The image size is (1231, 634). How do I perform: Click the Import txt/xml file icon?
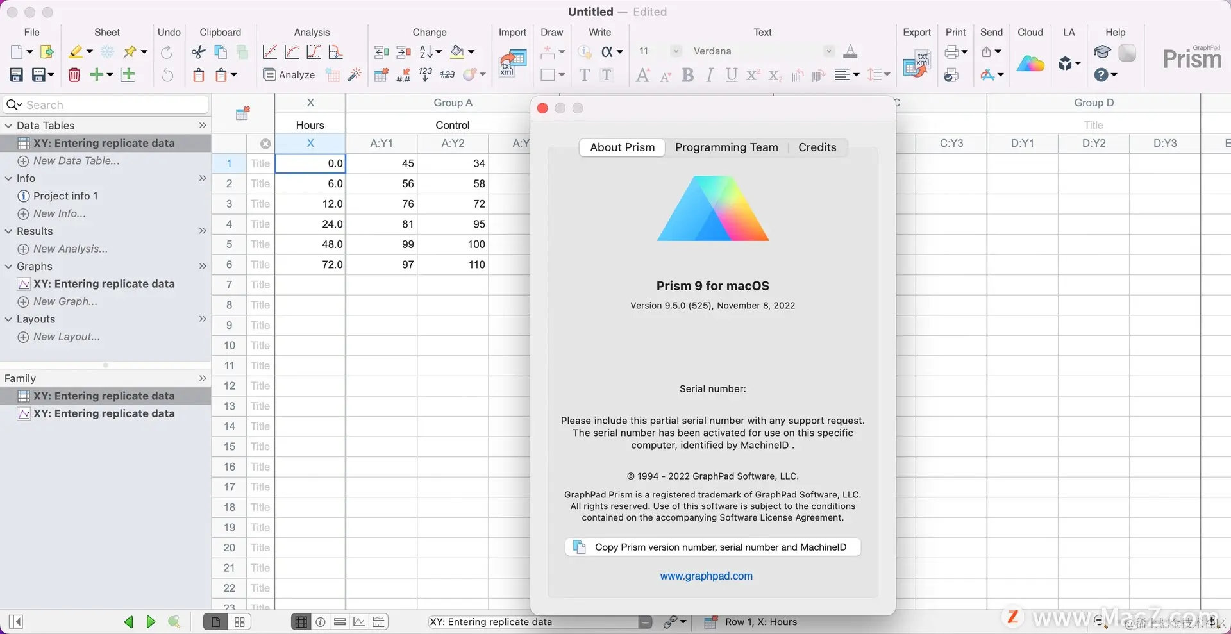[513, 63]
